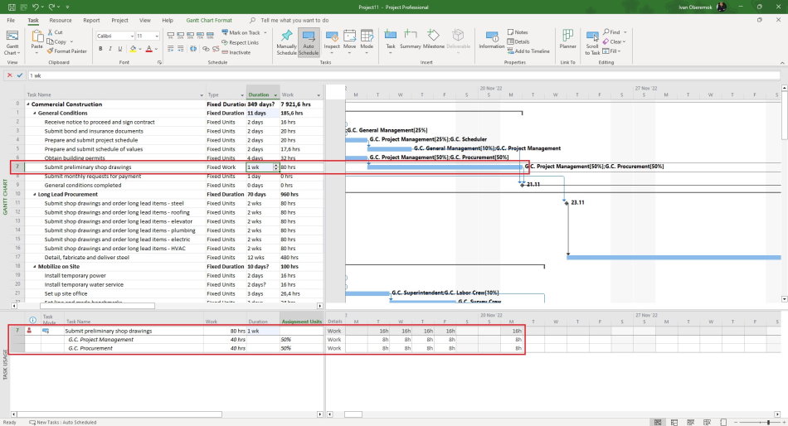
Task: Open the font name combo box
Action: [115, 36]
